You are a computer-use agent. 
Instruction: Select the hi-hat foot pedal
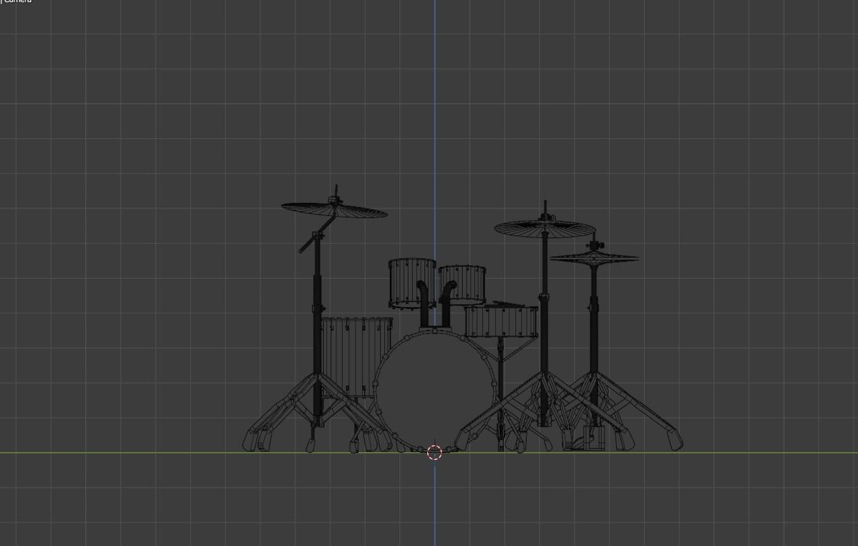[584, 439]
